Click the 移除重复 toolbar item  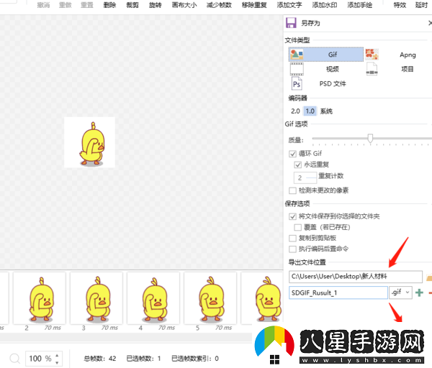point(254,5)
